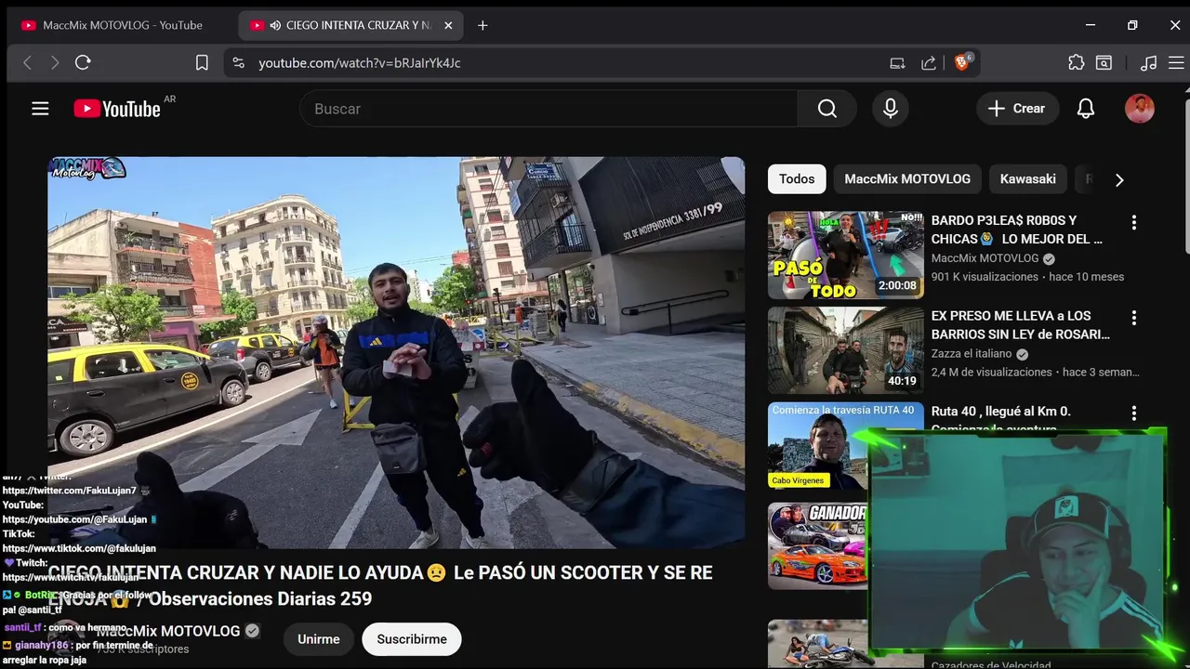Open the YouTube hamburger guide menu
The height and width of the screenshot is (669, 1190).
[x=40, y=109]
